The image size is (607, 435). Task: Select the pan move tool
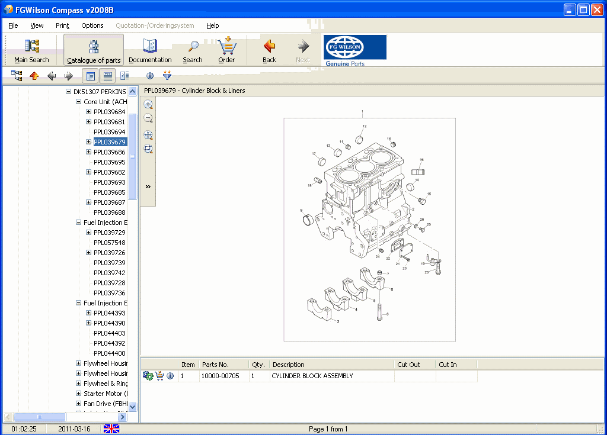(x=148, y=135)
